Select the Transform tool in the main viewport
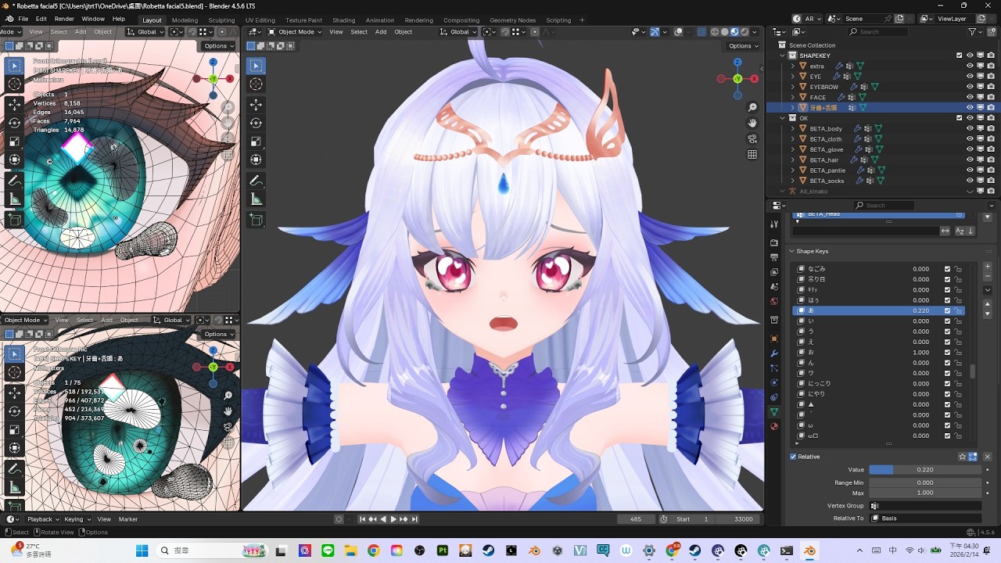Viewport: 1001px width, 563px height. (x=257, y=160)
